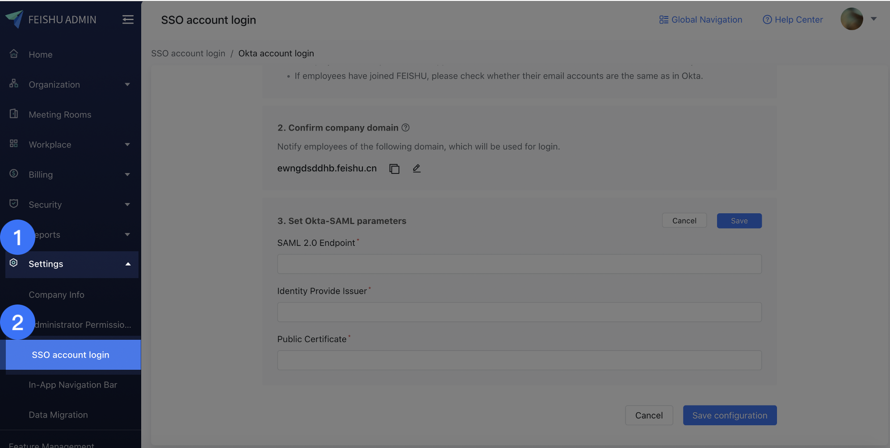The height and width of the screenshot is (448, 890).
Task: Click the Billing icon in the sidebar
Action: click(14, 174)
